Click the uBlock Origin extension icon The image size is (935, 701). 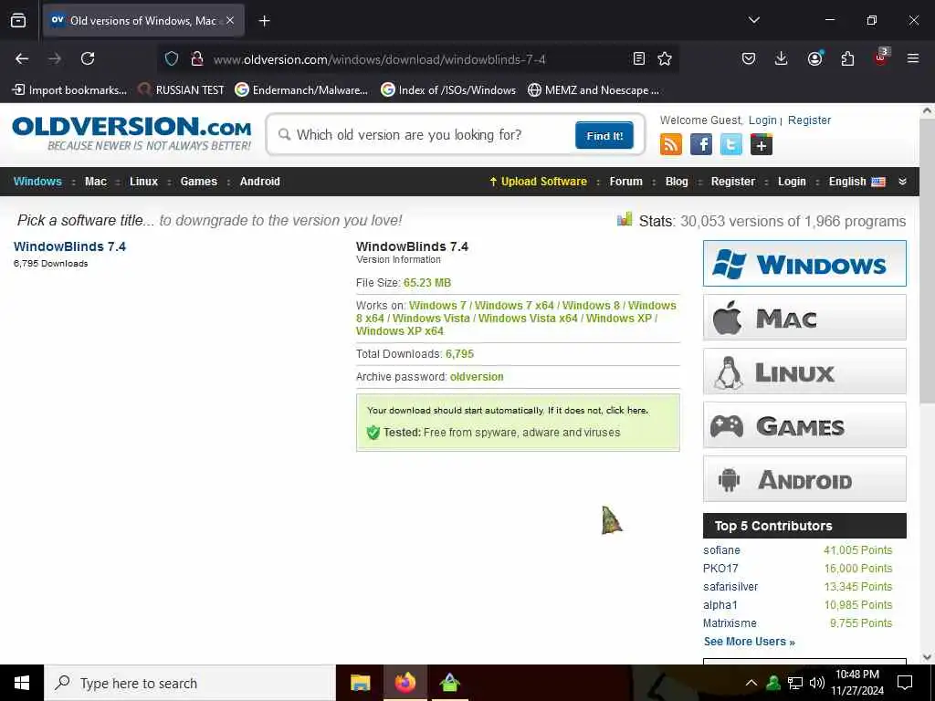point(881,58)
